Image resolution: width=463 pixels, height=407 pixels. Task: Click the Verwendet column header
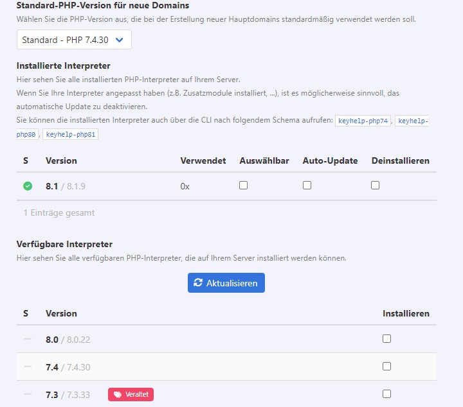point(203,160)
